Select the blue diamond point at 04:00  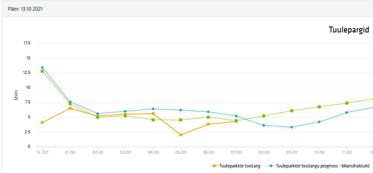point(153,109)
